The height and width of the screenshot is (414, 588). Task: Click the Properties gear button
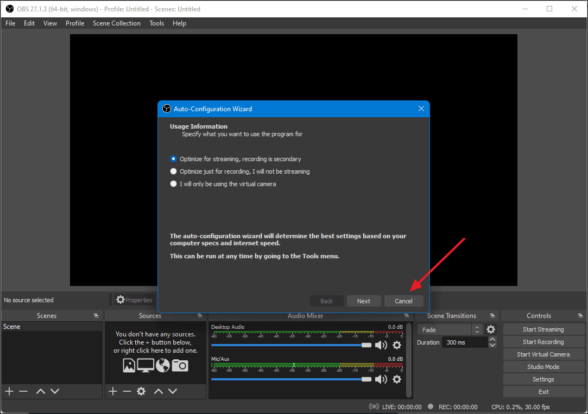134,300
